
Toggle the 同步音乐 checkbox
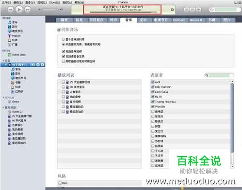[x=59, y=29]
